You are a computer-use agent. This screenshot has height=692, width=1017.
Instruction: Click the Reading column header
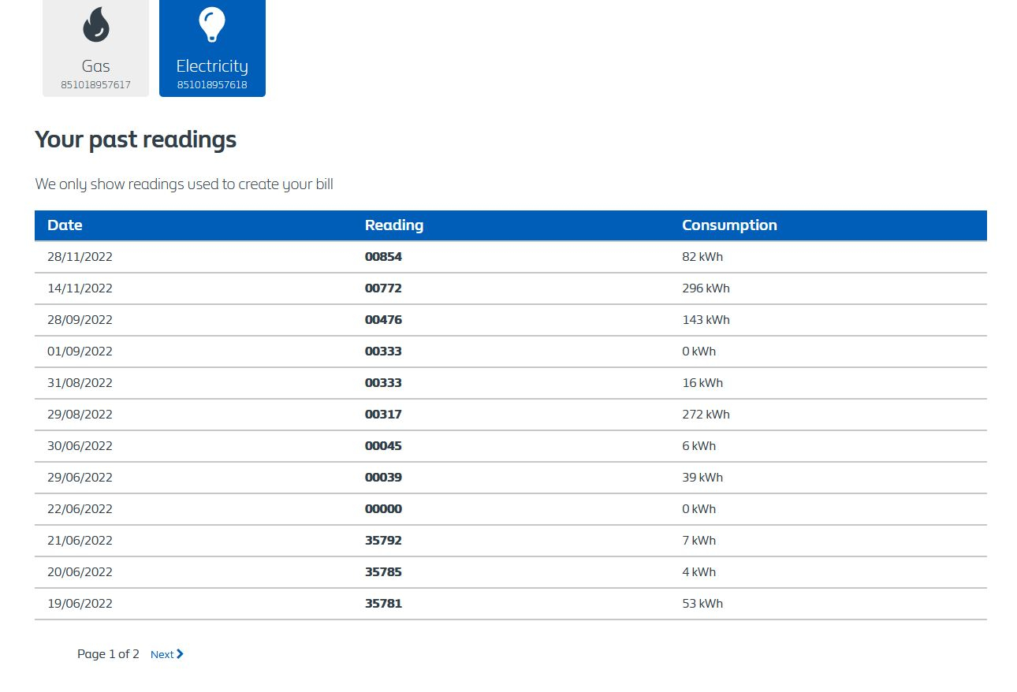pyautogui.click(x=393, y=225)
